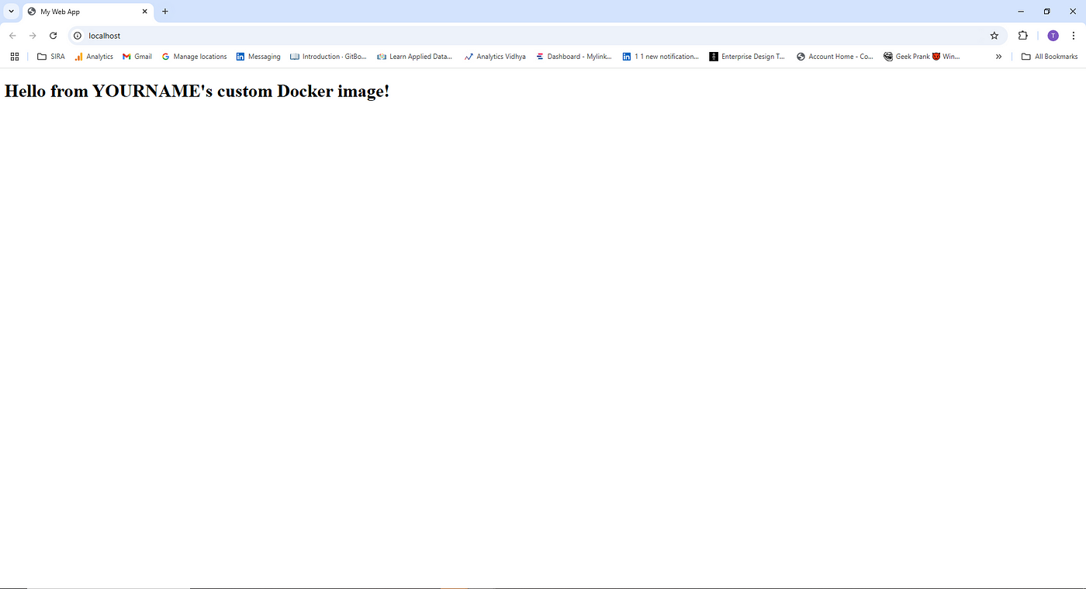Viewport: 1086px width, 589px height.
Task: Open All Bookmarks folder
Action: point(1050,57)
